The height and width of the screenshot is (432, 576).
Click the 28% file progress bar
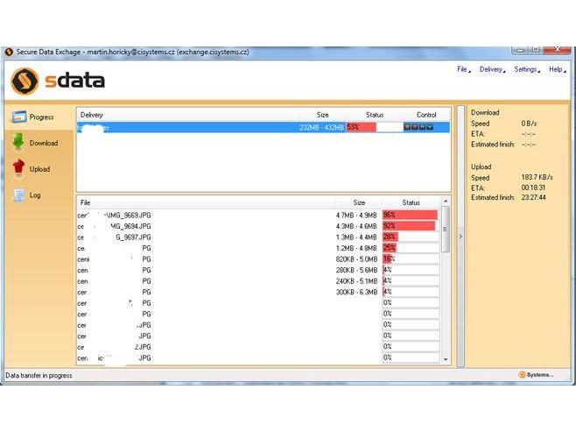pyautogui.click(x=411, y=237)
